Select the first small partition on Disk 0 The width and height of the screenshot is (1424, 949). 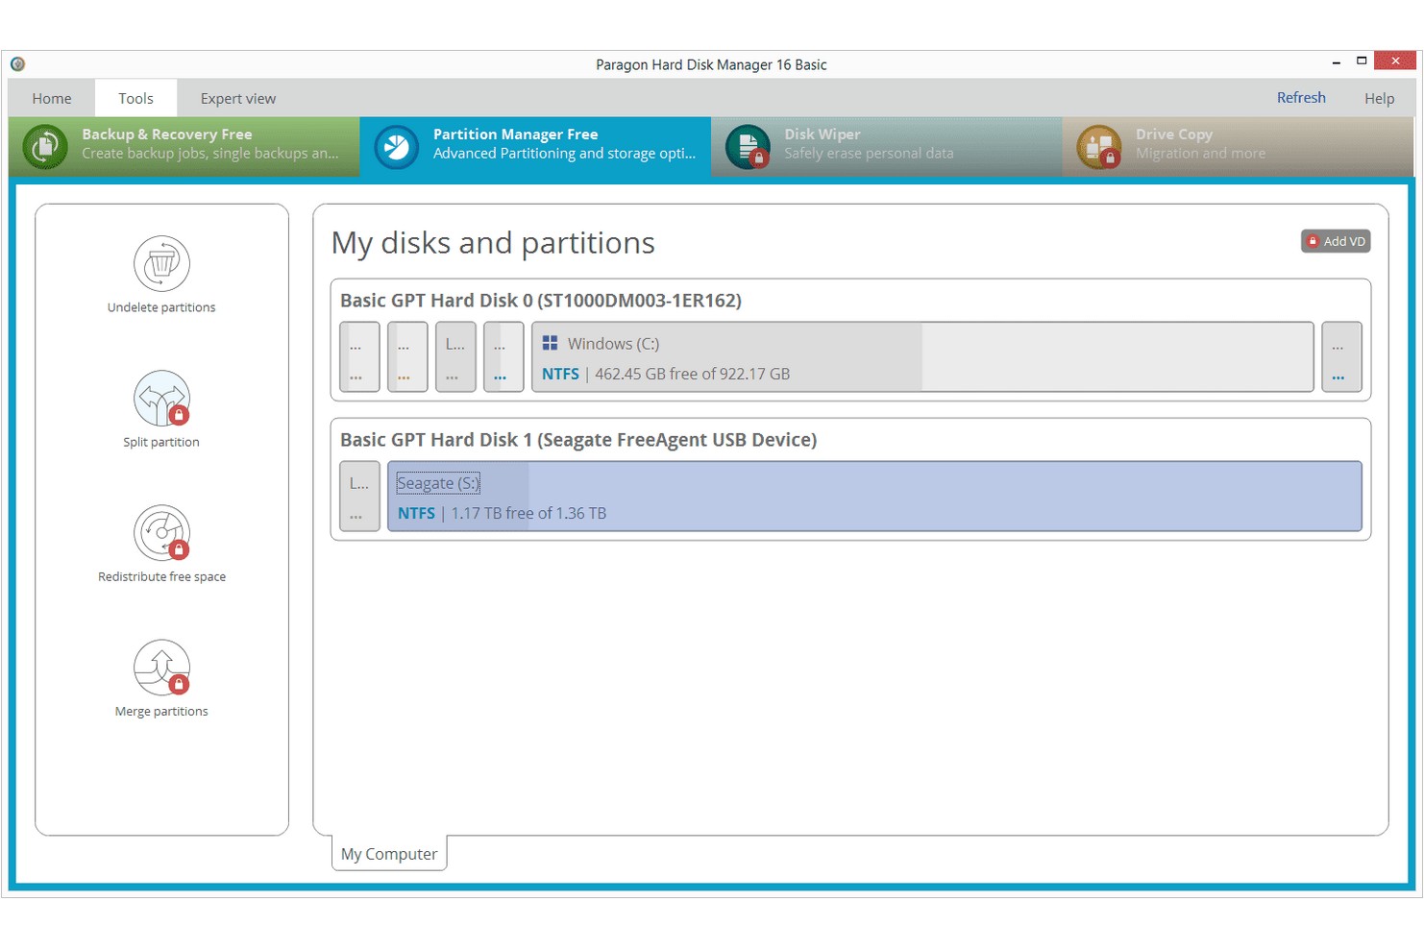click(359, 357)
